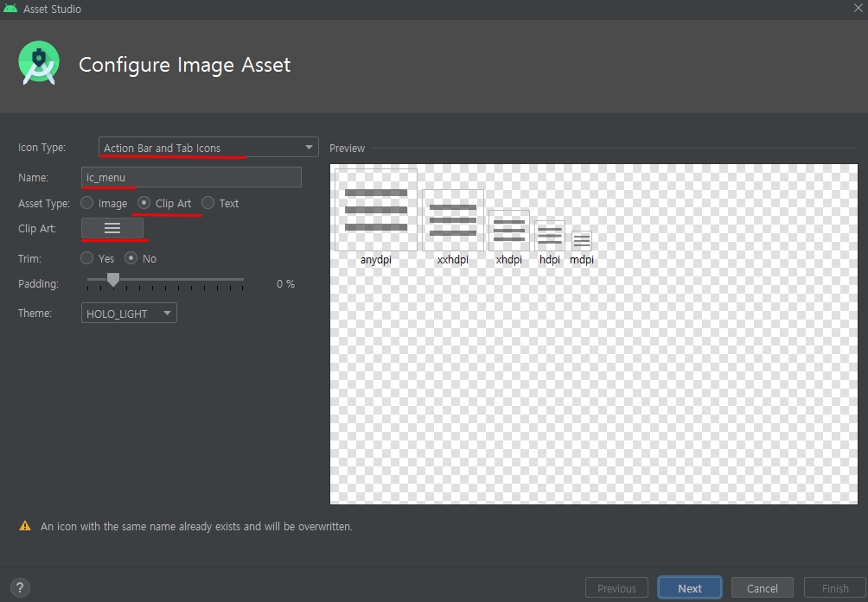This screenshot has height=602, width=868.
Task: Select the Image asset type radio
Action: 87,203
